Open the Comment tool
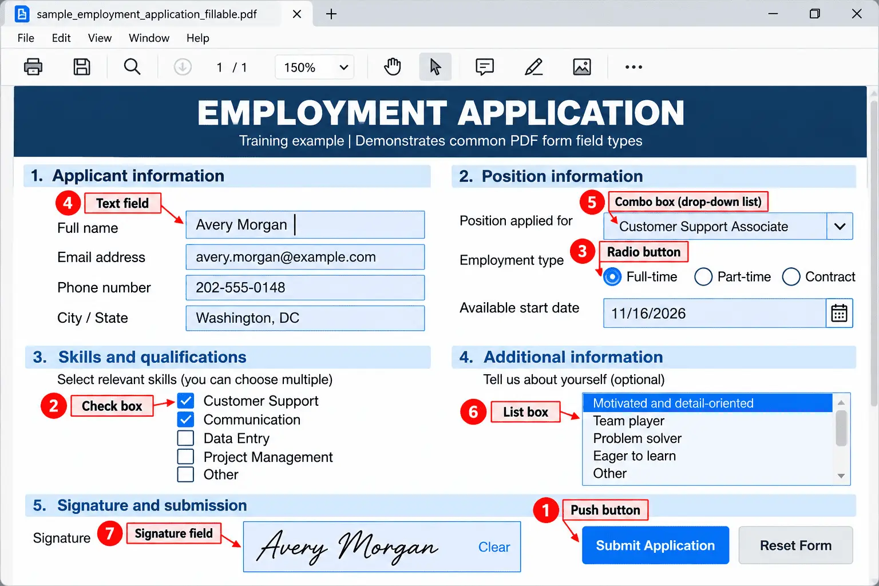 point(485,67)
